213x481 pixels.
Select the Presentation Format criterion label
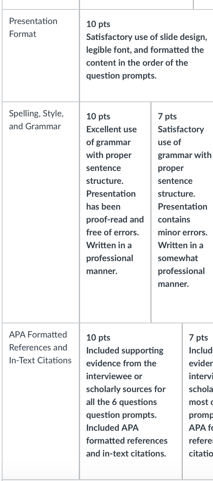[33, 27]
